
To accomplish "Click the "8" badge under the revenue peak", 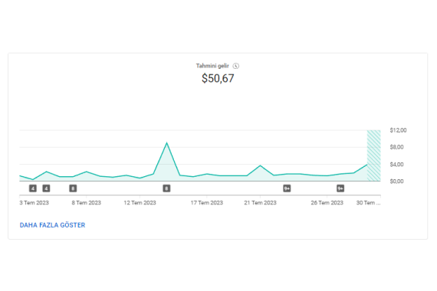I will 166,188.
